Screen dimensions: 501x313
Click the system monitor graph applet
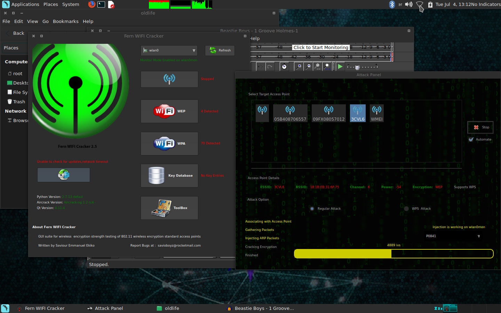[x=181, y=5]
